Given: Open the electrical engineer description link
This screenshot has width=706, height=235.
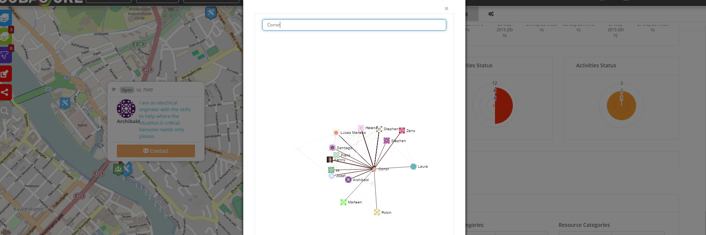Looking at the screenshot, I should 165,119.
